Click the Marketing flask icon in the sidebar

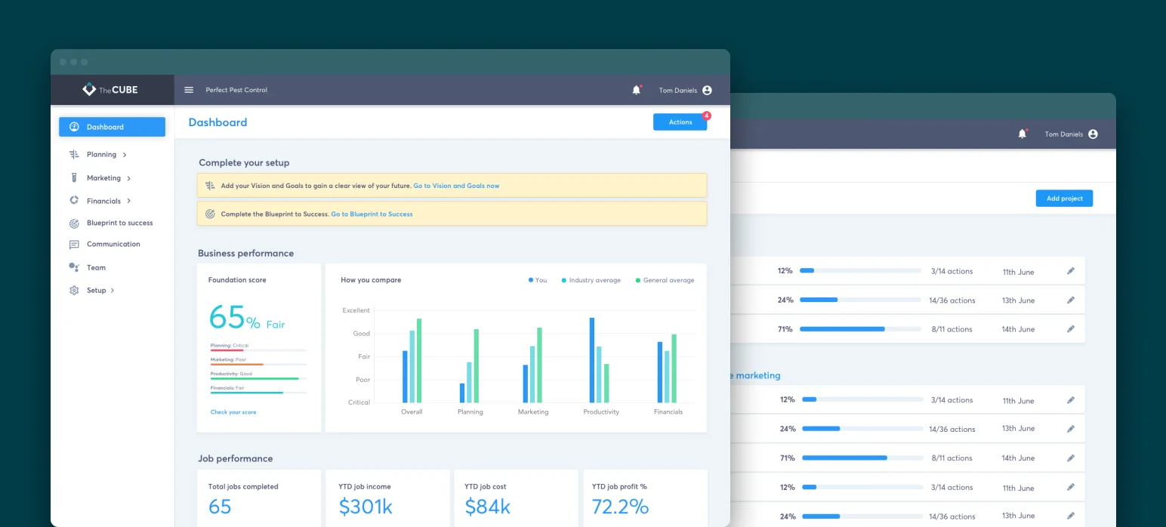[74, 177]
